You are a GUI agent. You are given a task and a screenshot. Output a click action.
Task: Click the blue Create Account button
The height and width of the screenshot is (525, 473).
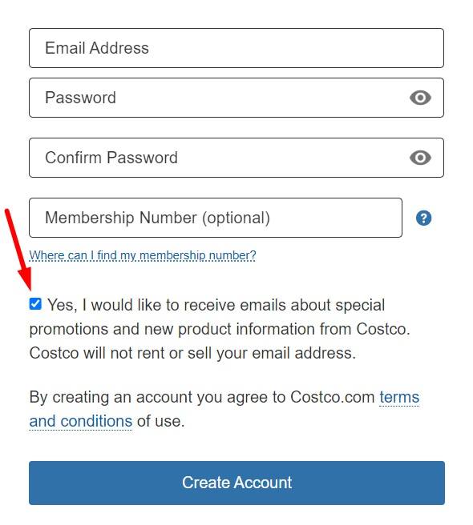236,483
